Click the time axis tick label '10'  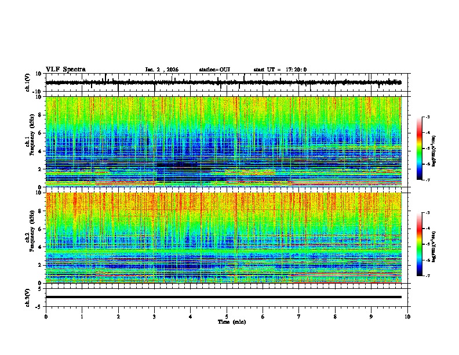coord(407,317)
